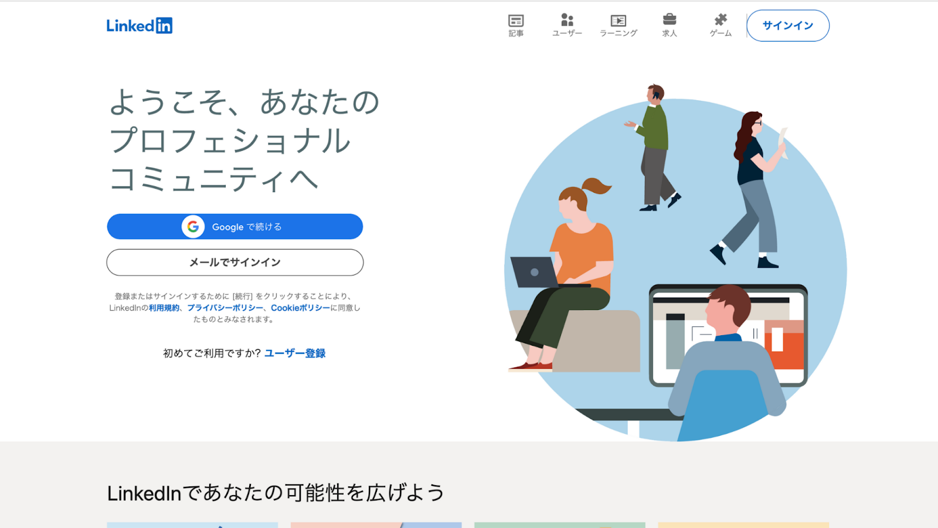
Task: Click the LinkedIn logo
Action: pyautogui.click(x=140, y=26)
